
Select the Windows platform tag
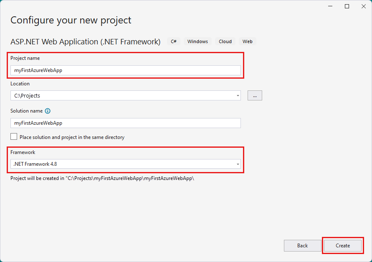[197, 41]
